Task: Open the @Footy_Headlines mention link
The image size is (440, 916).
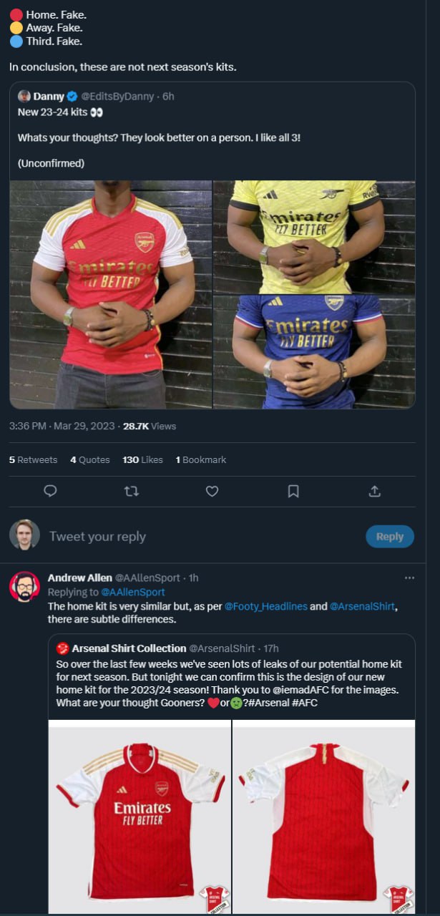Action: [x=265, y=606]
